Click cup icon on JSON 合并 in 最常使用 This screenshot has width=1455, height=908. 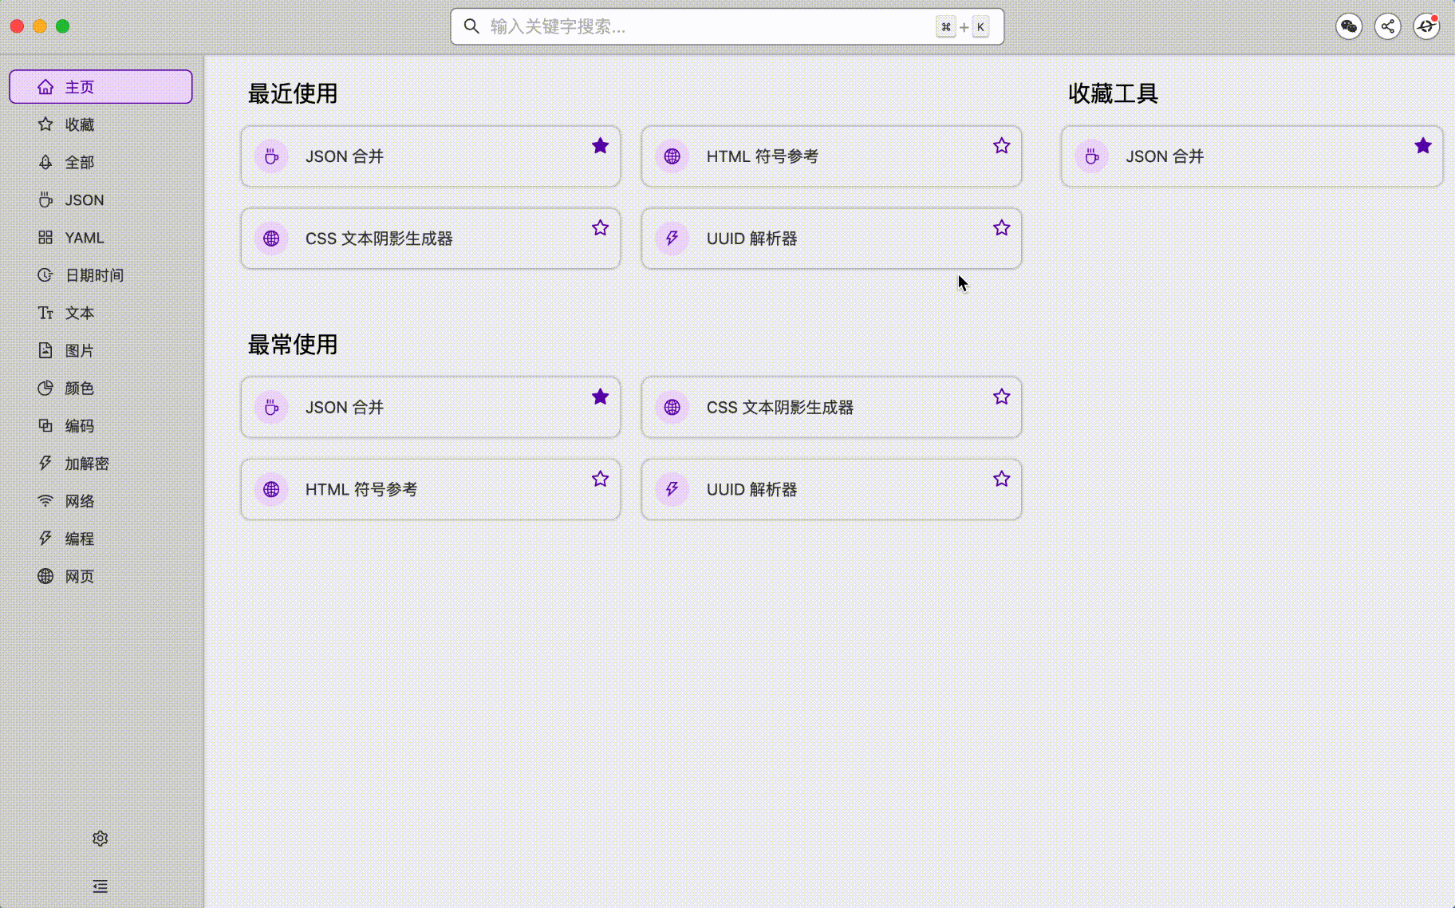tap(271, 407)
